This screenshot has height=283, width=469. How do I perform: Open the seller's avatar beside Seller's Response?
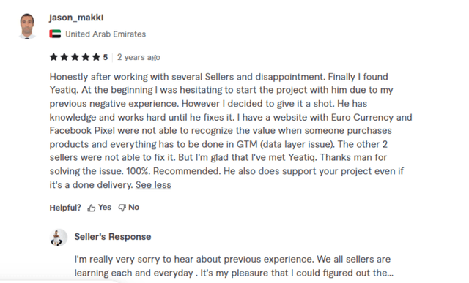click(x=59, y=238)
